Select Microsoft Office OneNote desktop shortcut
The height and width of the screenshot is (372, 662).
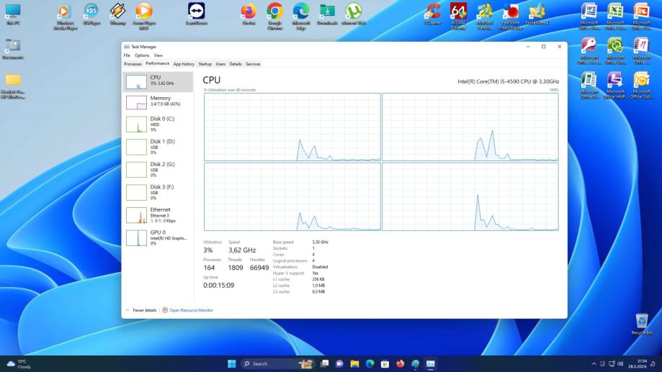[x=641, y=51]
